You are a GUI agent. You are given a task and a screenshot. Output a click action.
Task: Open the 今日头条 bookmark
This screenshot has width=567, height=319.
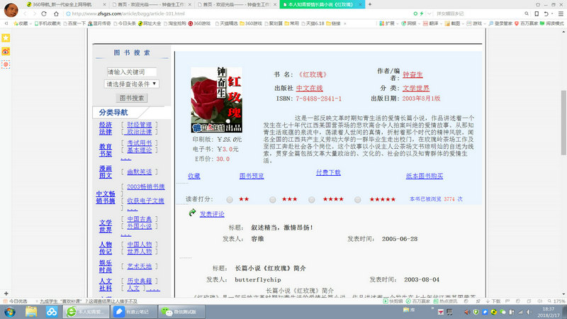[125, 23]
